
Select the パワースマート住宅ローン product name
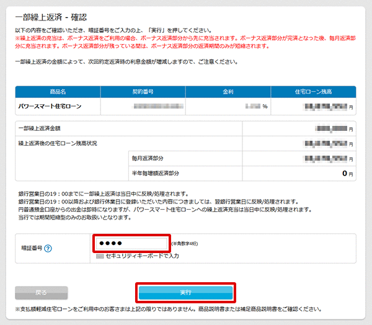coord(50,106)
